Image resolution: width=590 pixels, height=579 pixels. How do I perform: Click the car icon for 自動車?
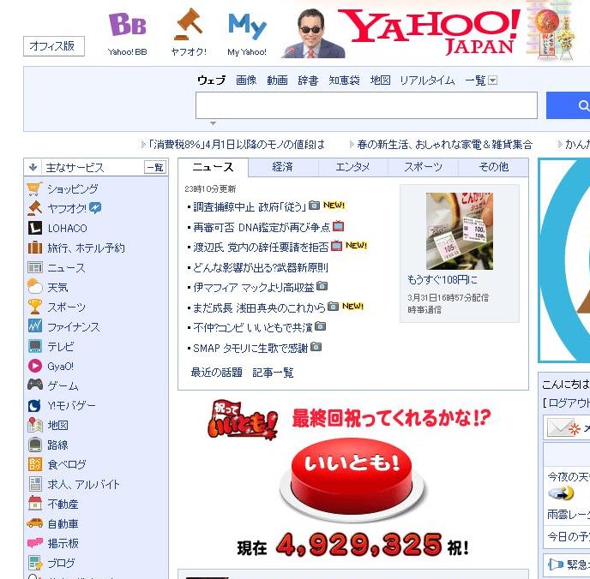[34, 523]
